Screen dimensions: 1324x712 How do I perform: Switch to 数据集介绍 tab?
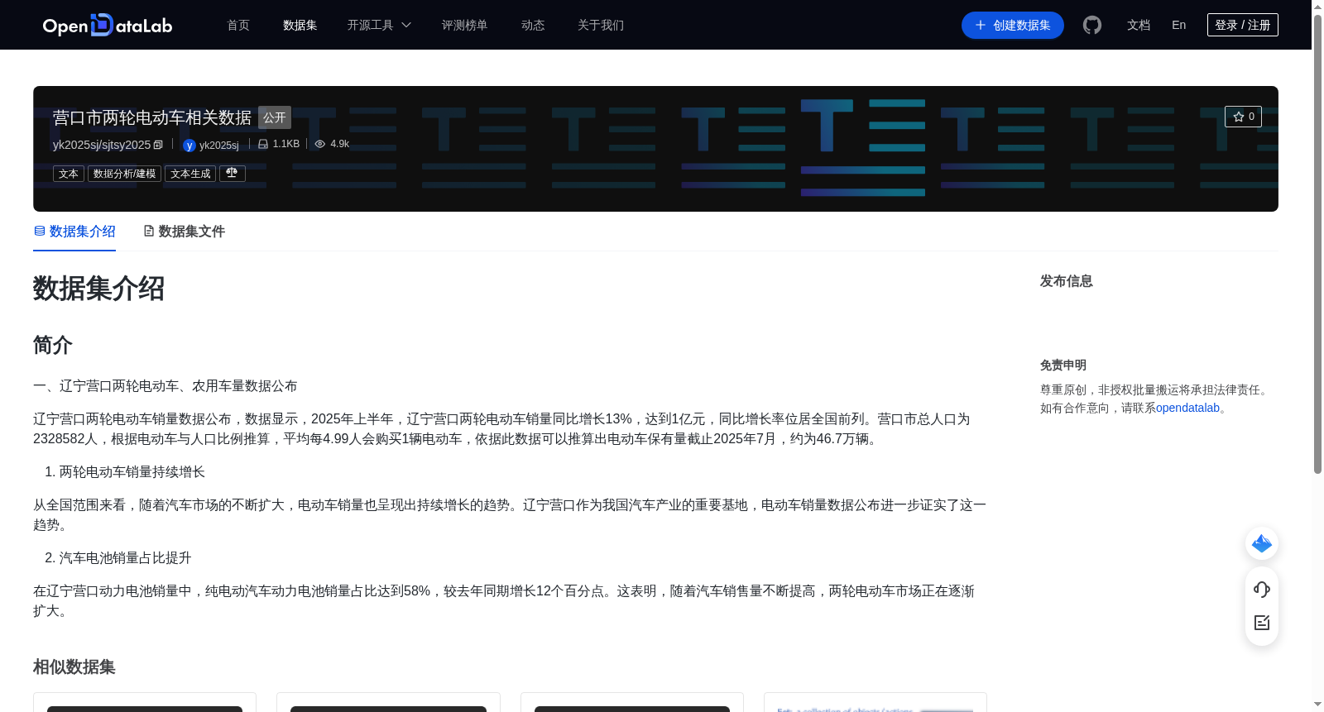[74, 232]
